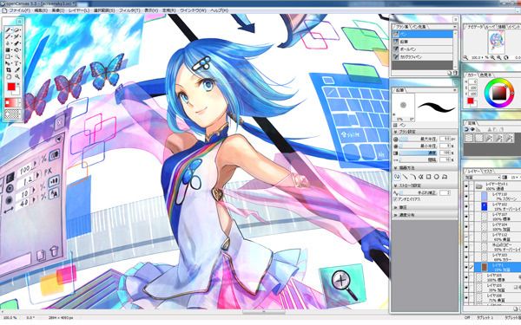This screenshot has width=521, height=325.
Task: Open the フィルタ(T) menu
Action: (129, 10)
